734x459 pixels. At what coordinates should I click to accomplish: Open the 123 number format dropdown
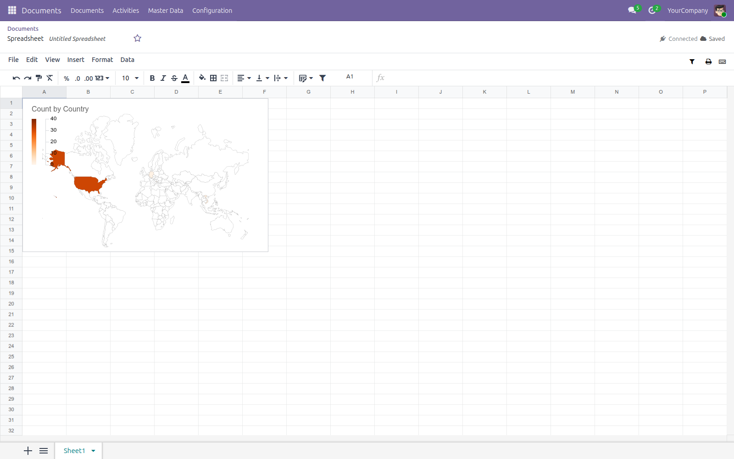tap(102, 78)
